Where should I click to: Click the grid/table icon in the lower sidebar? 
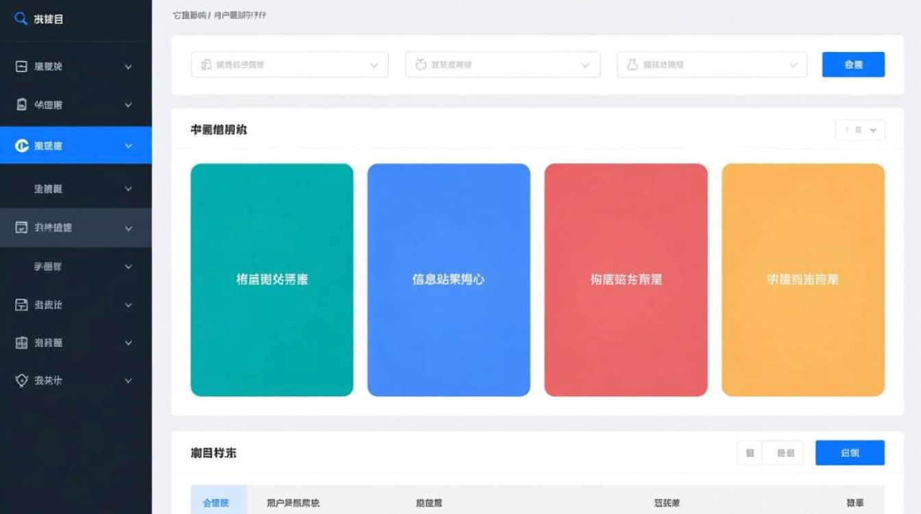pyautogui.click(x=22, y=343)
